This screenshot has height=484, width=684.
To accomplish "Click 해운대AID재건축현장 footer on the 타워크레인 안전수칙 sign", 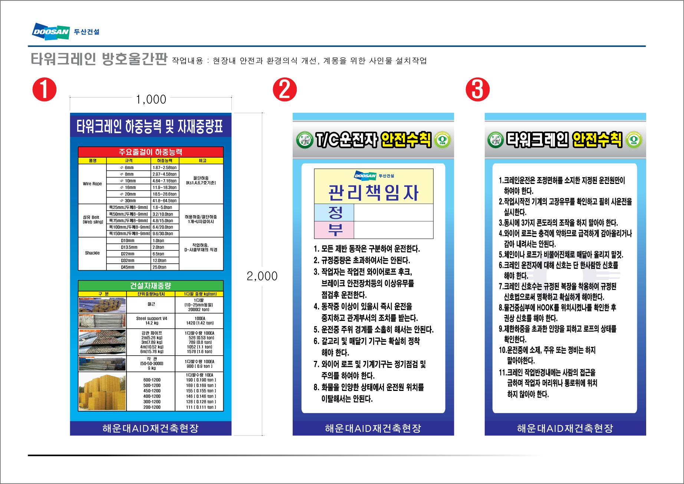I will [x=565, y=428].
